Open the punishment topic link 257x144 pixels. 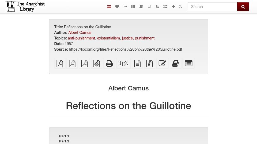point(145,38)
